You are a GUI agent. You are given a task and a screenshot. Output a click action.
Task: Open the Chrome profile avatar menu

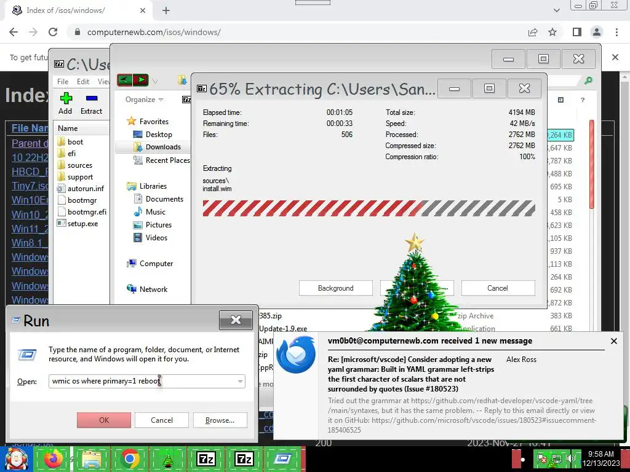coord(597,32)
